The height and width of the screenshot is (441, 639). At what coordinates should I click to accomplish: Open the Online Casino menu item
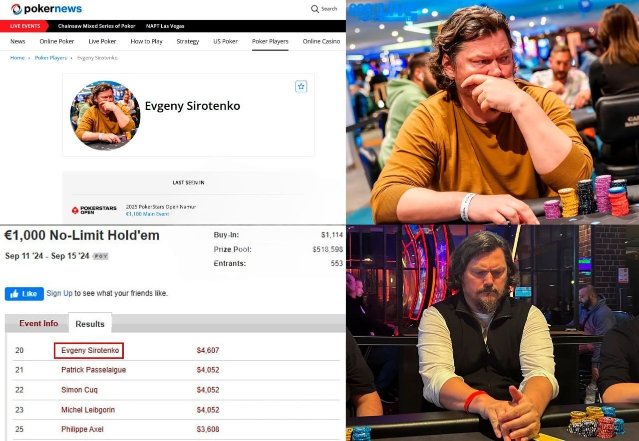click(321, 41)
